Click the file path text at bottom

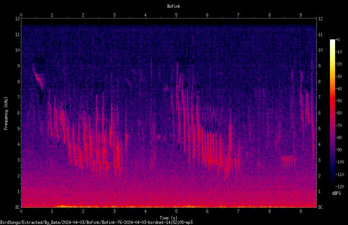click(96, 222)
